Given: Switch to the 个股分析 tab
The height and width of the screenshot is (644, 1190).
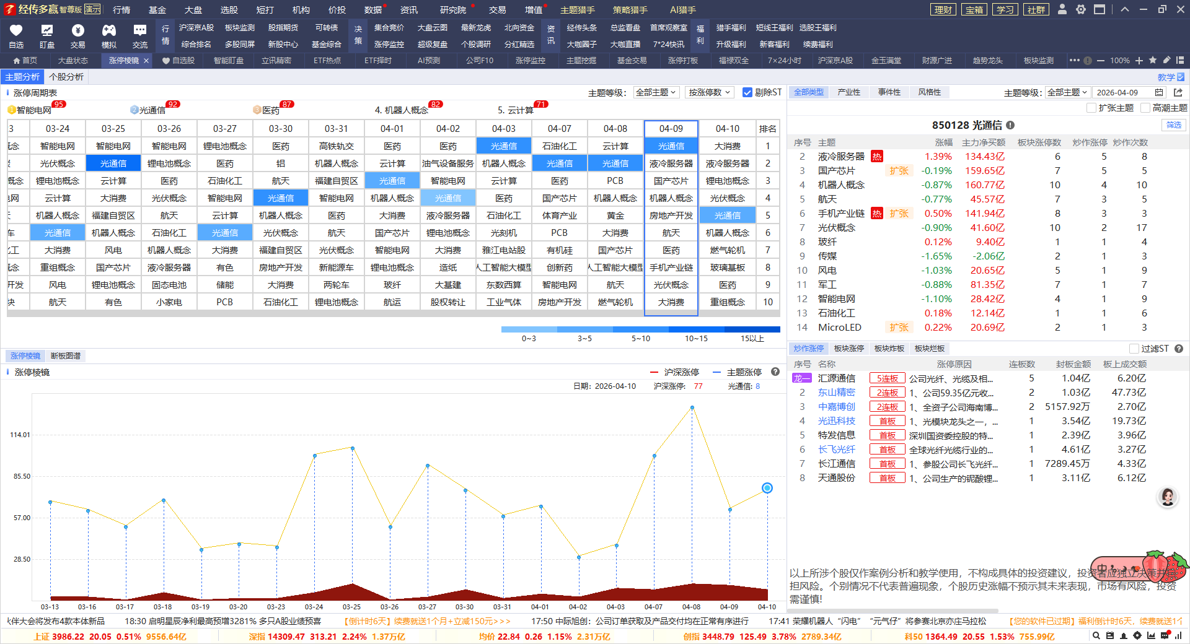Looking at the screenshot, I should (66, 77).
